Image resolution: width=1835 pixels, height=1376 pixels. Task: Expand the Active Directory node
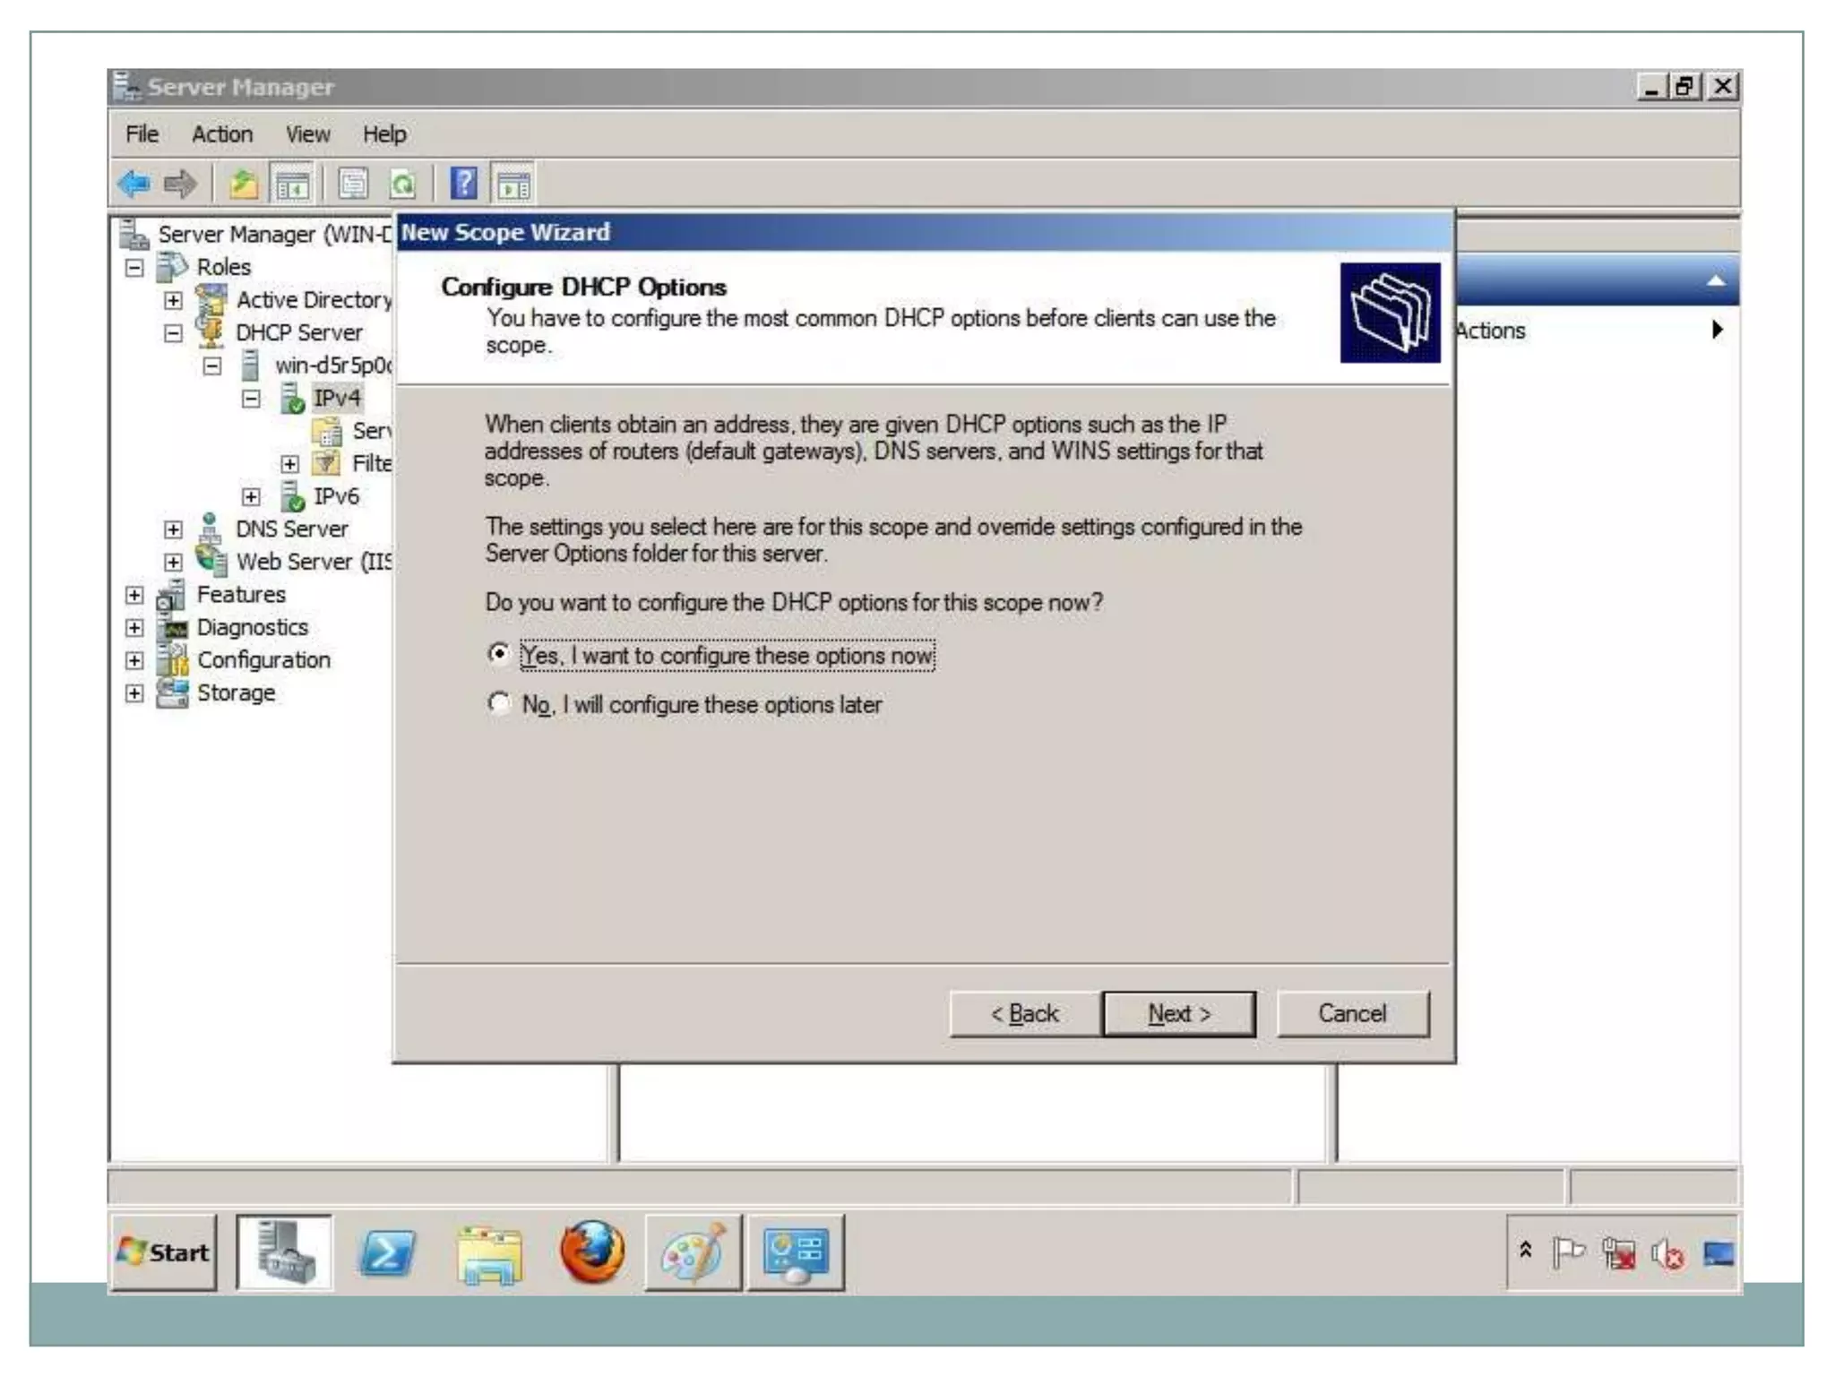click(174, 300)
